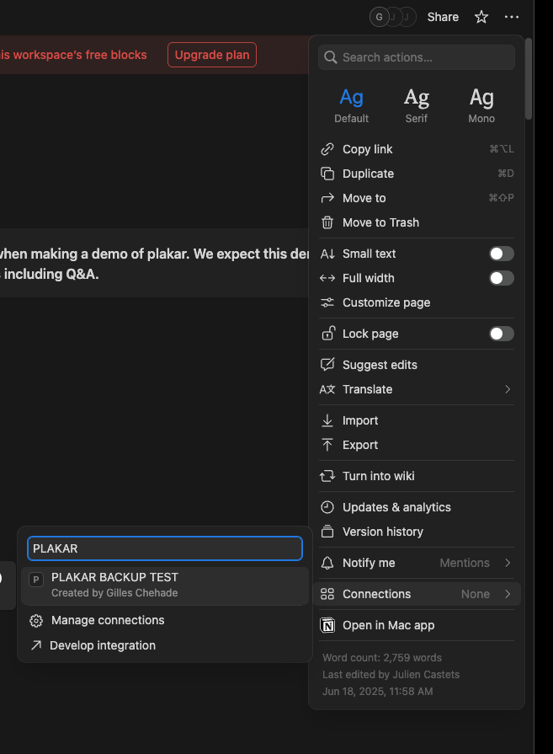Expand the Translate submenu arrow
Image resolution: width=553 pixels, height=754 pixels.
(x=508, y=389)
